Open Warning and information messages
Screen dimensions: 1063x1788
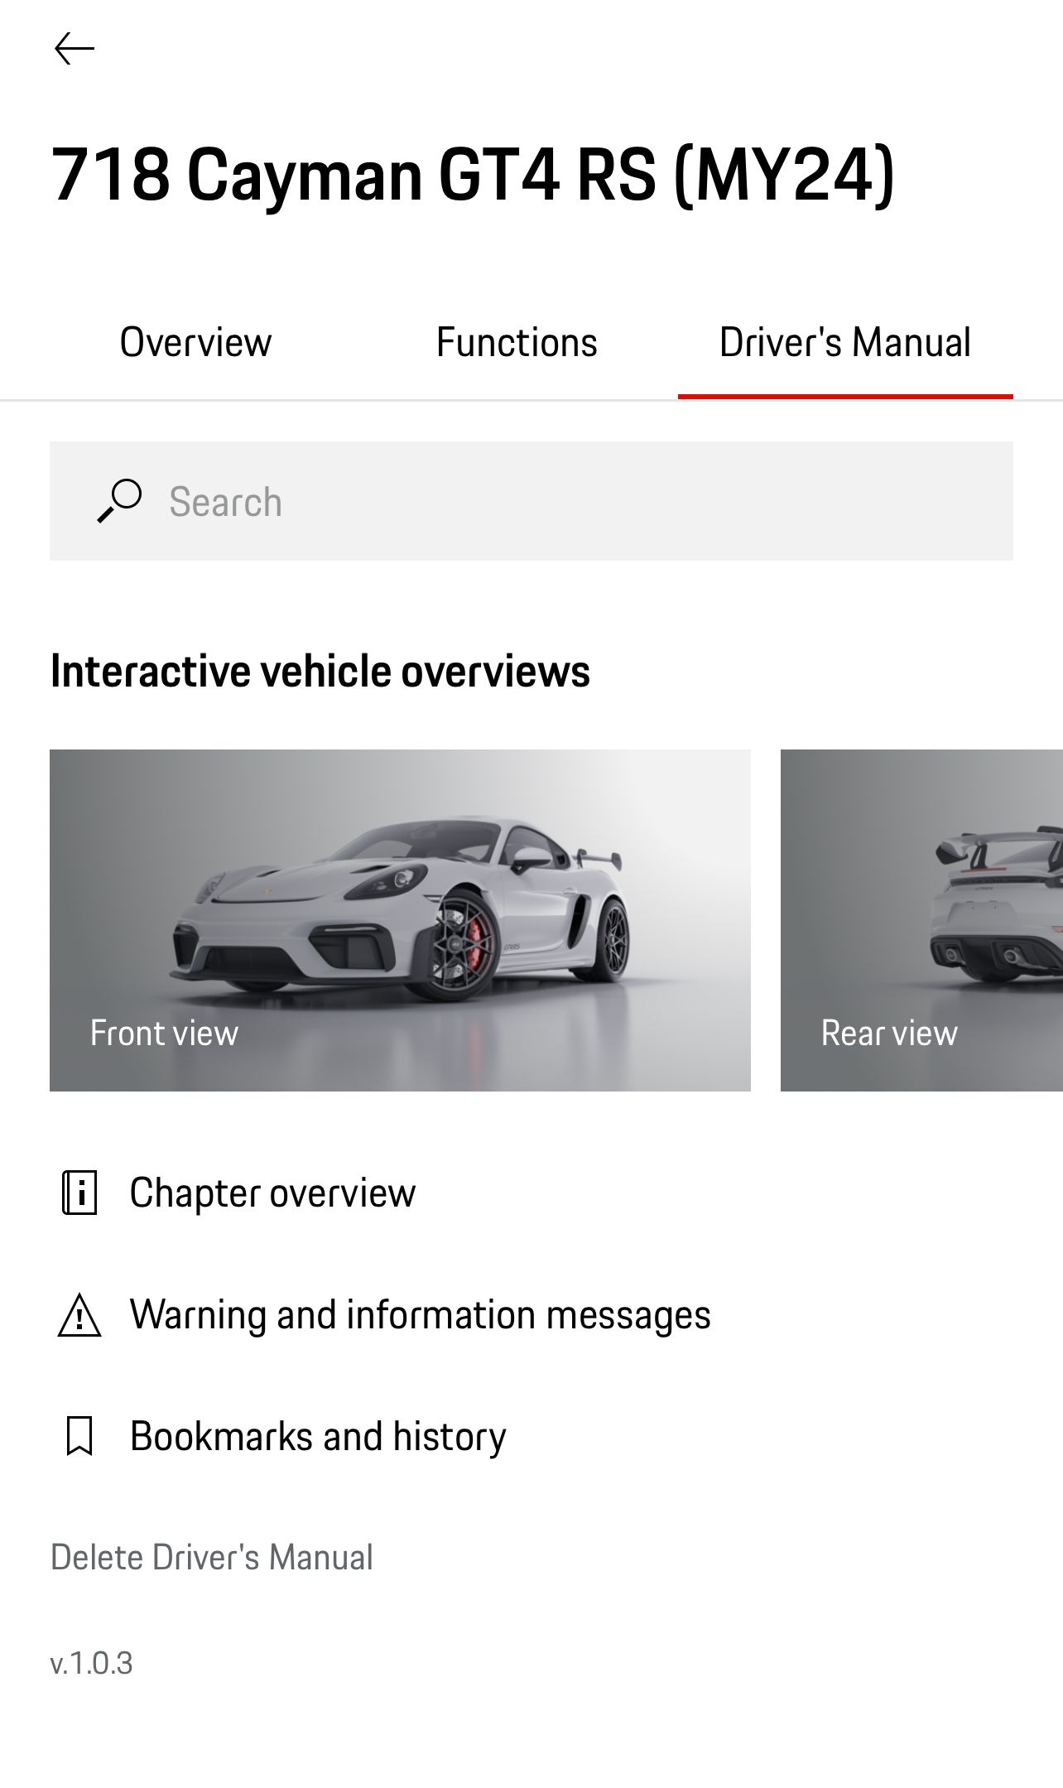[x=420, y=1315]
